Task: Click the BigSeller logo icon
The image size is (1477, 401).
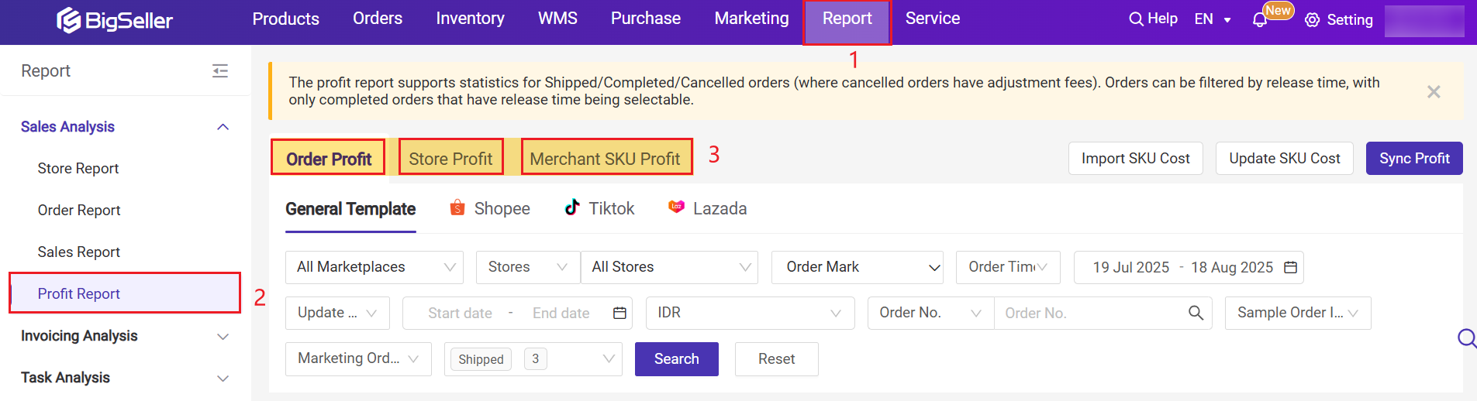Action: coord(68,20)
